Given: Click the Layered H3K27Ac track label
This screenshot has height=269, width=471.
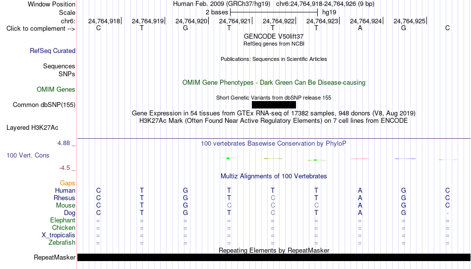Looking at the screenshot, I should pos(32,128).
